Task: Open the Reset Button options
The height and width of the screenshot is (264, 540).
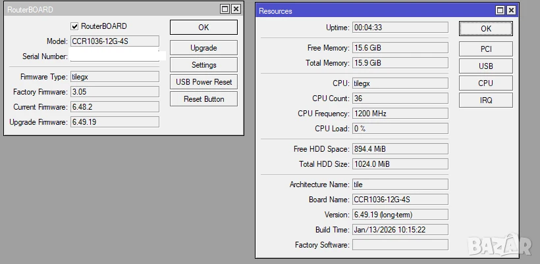Action: (203, 99)
